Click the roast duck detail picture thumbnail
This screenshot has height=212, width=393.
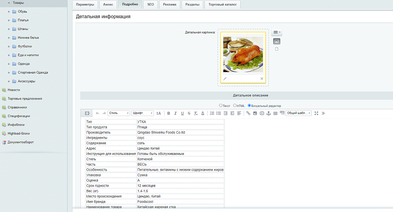coord(243,54)
